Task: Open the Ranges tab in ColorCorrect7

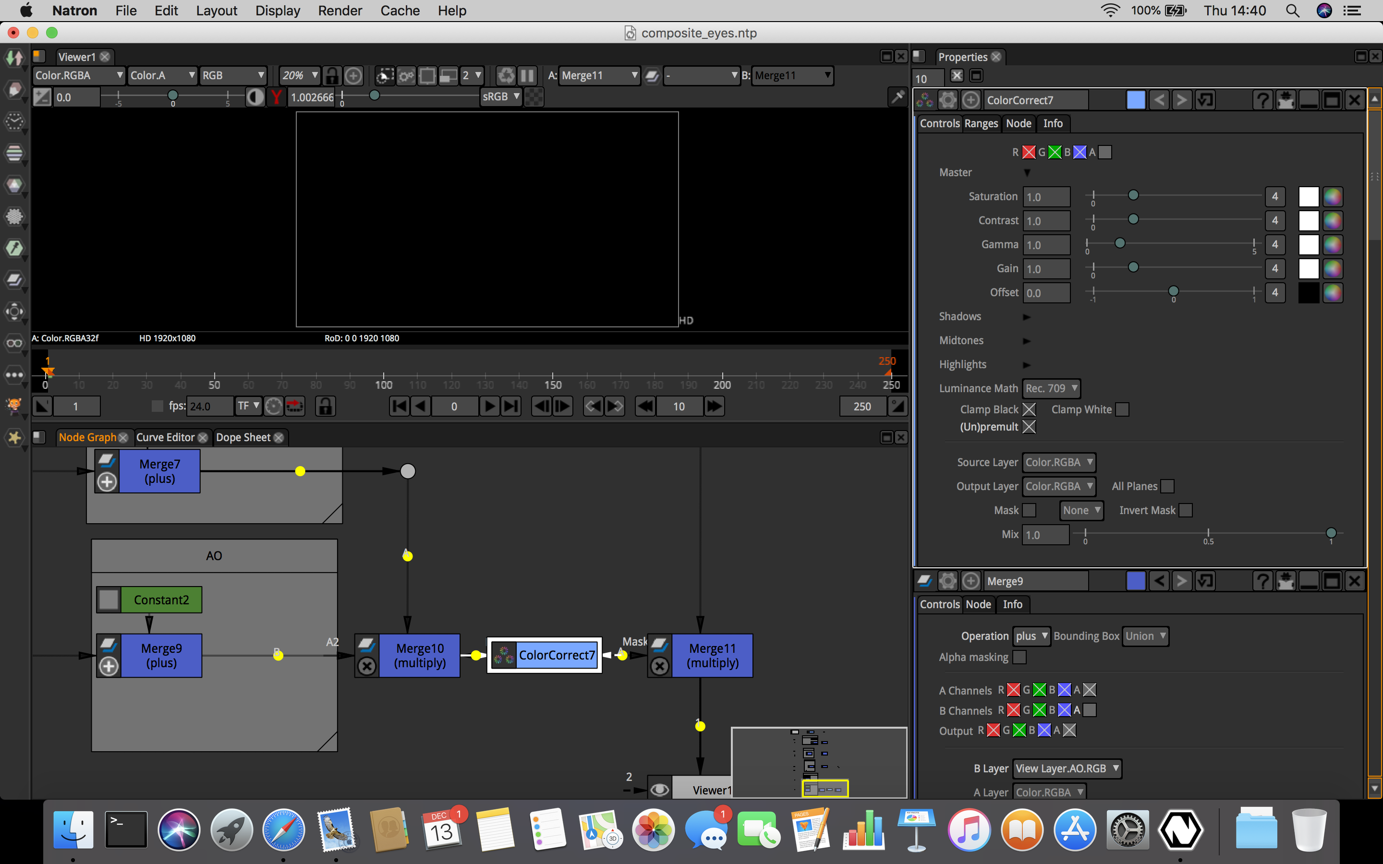Action: coord(981,123)
